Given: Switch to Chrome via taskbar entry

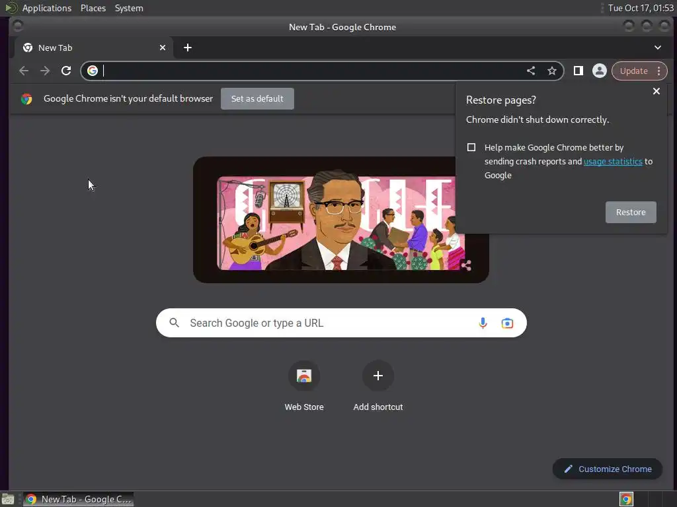Looking at the screenshot, I should [x=78, y=499].
